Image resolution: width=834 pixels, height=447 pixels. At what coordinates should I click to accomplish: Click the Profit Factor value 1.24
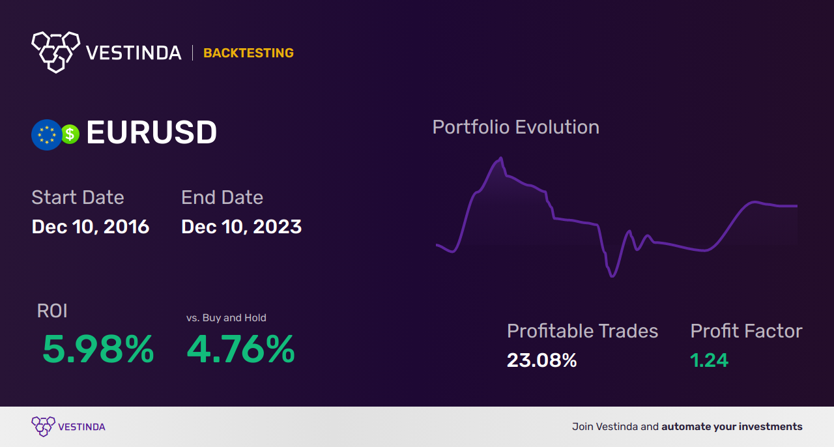[x=709, y=360]
